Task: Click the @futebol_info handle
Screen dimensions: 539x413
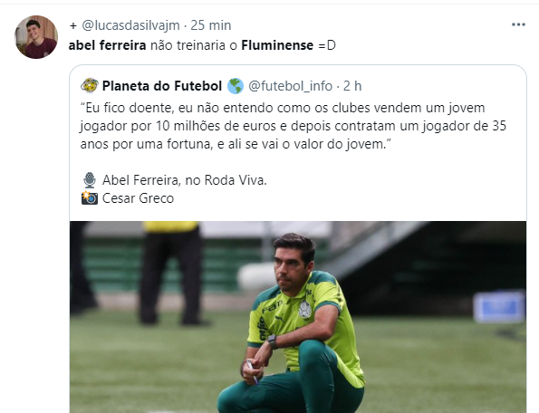Action: [x=290, y=86]
